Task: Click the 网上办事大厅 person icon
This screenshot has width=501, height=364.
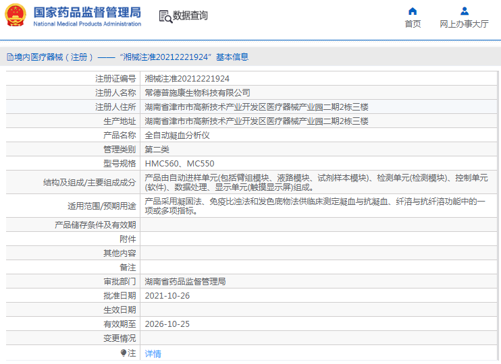Action: pyautogui.click(x=464, y=11)
